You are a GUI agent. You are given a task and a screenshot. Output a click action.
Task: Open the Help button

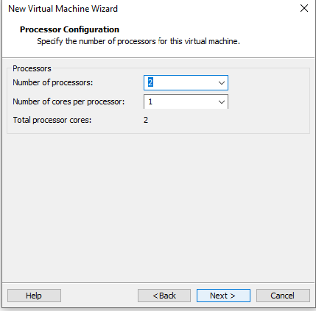34,296
